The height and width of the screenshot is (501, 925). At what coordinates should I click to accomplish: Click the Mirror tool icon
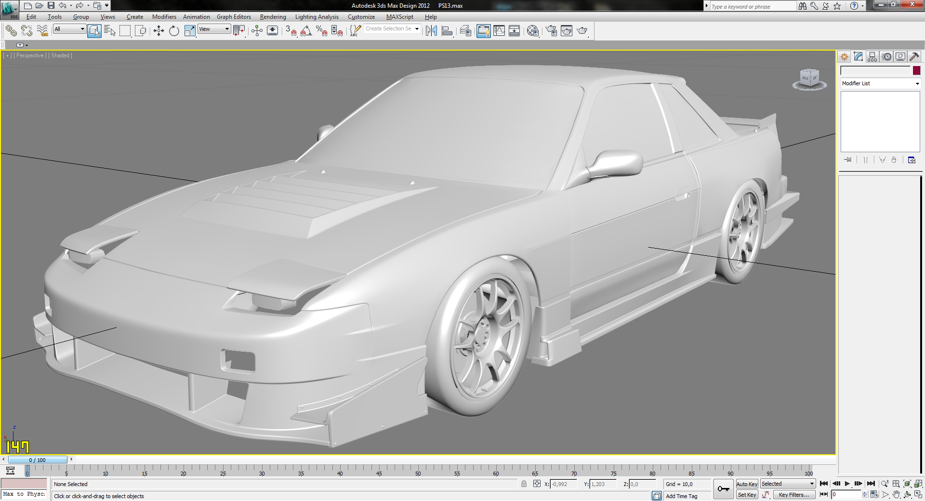(x=431, y=31)
